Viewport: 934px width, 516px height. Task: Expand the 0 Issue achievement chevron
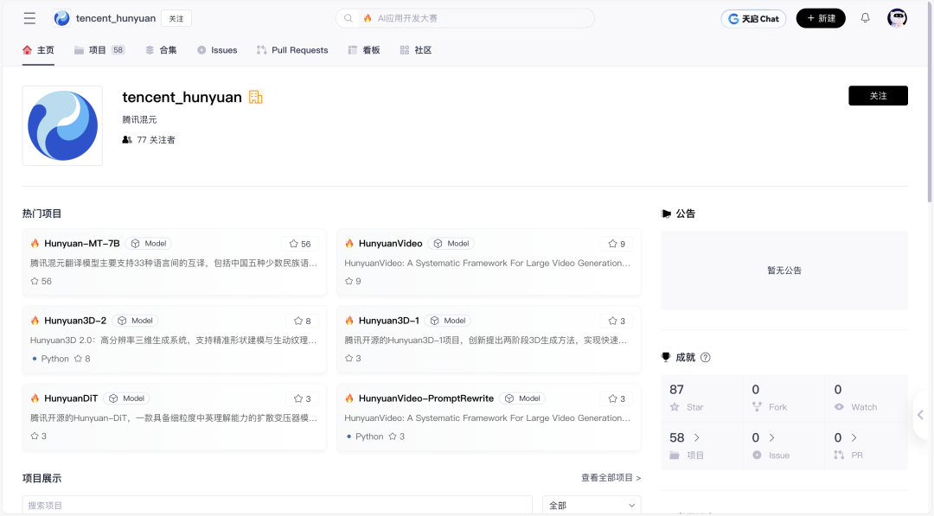coord(771,437)
